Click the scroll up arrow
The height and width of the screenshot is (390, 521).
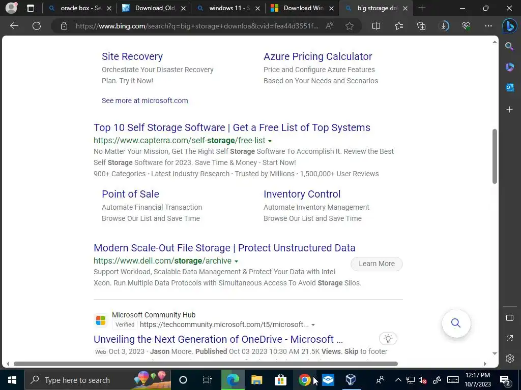click(495, 42)
